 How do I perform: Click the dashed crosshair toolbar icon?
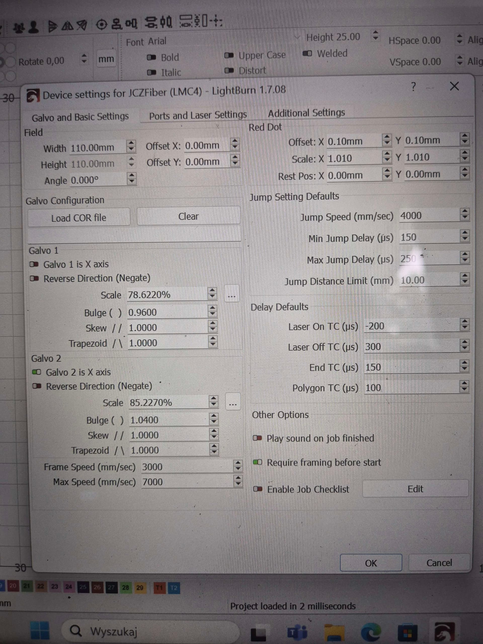click(x=217, y=21)
